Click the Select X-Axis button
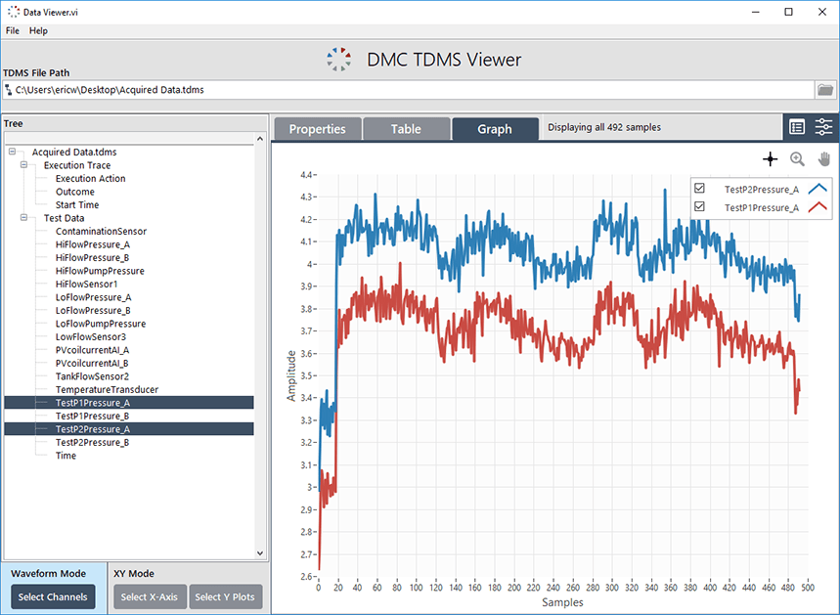 [150, 596]
